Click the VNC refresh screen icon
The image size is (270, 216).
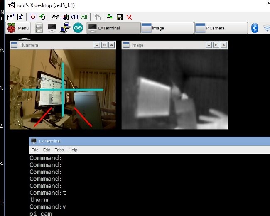pyautogui.click(x=43, y=17)
